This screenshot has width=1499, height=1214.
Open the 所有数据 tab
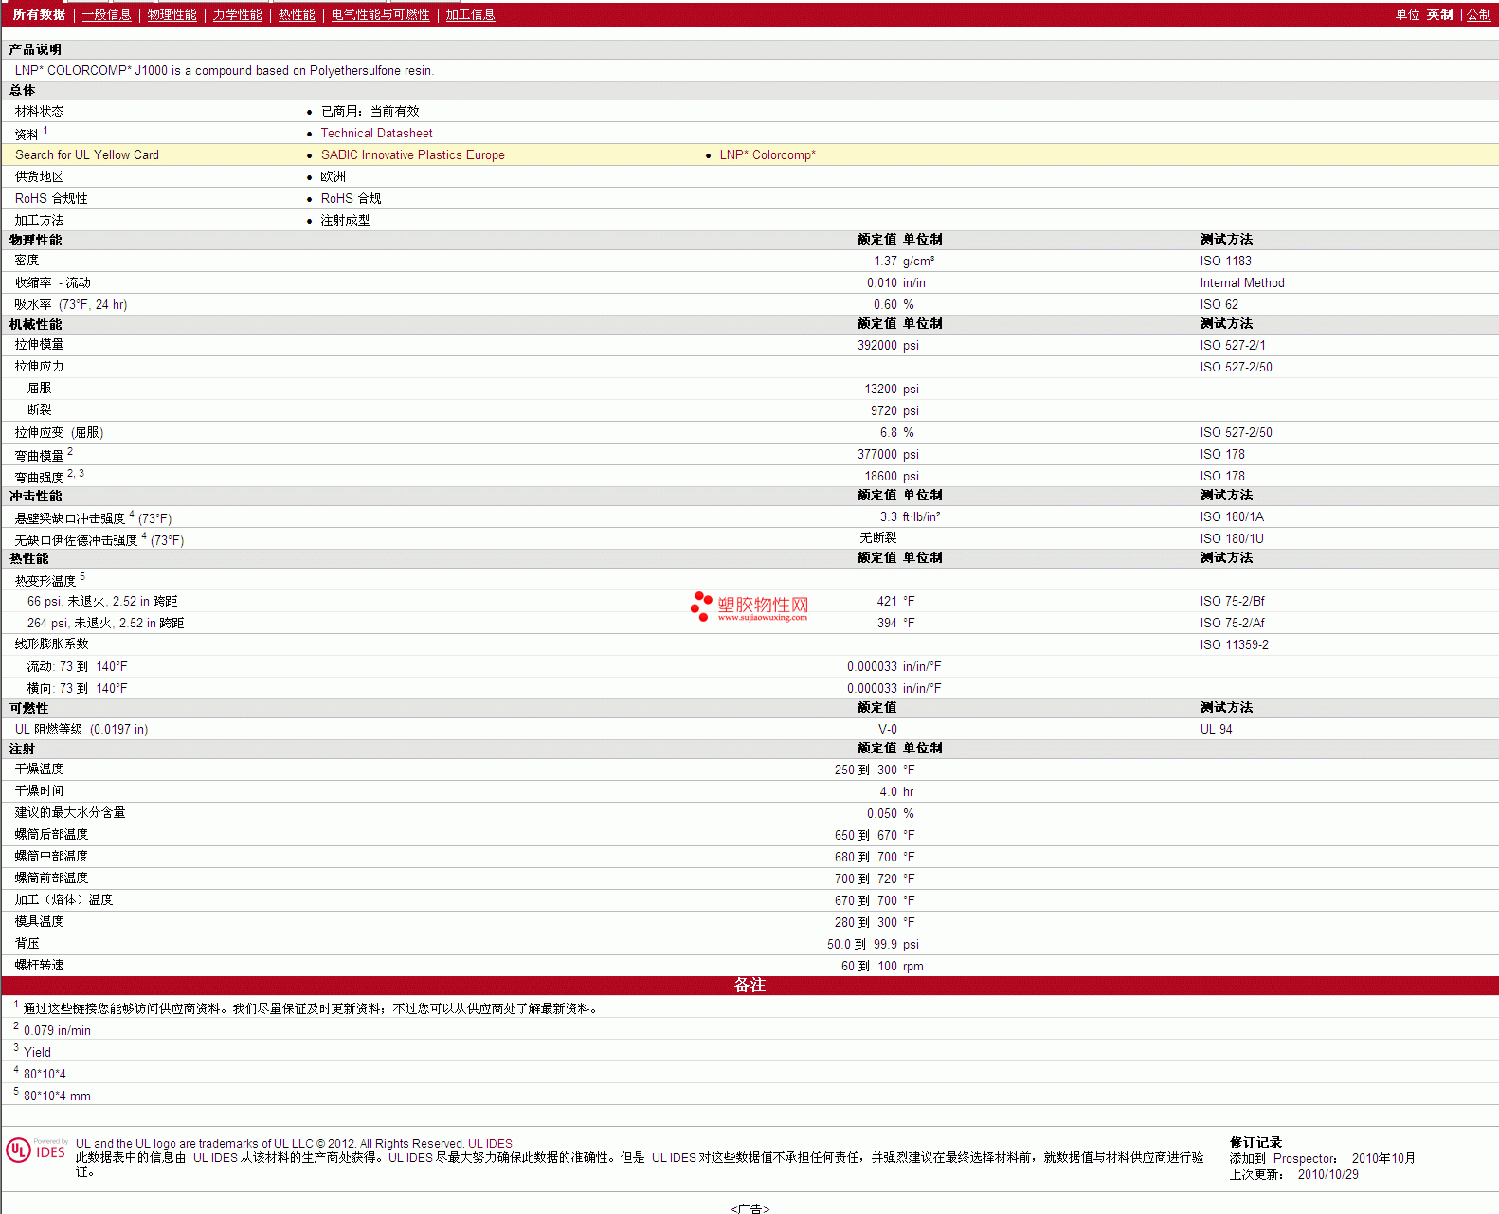tap(39, 14)
